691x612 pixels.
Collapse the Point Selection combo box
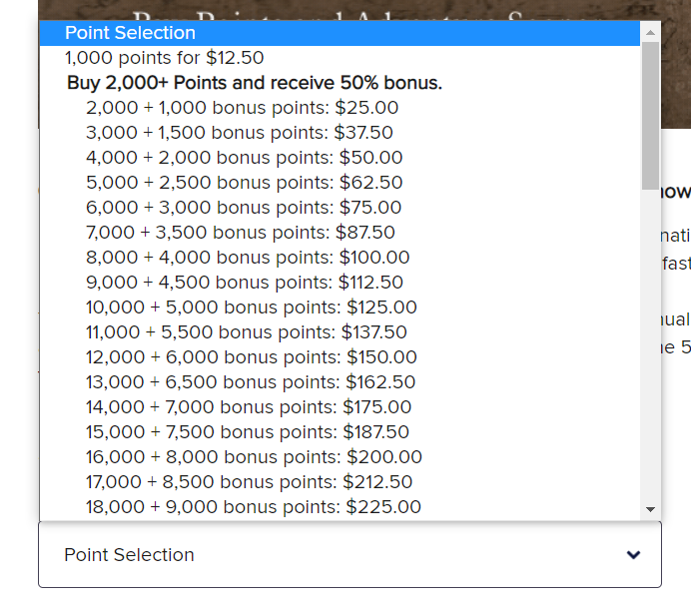click(x=349, y=555)
